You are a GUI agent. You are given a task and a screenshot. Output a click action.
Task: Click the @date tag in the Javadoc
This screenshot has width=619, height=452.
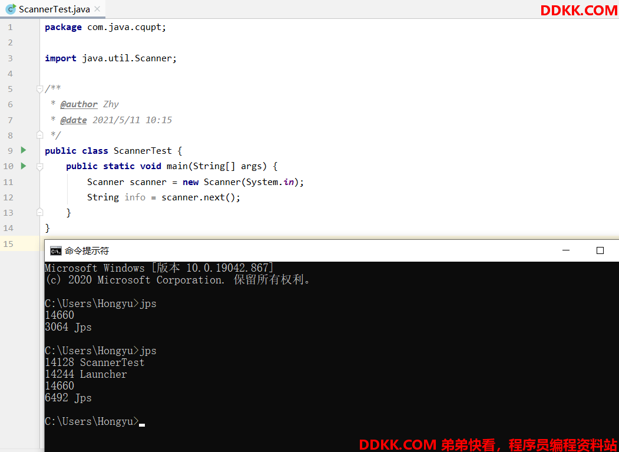click(x=74, y=120)
